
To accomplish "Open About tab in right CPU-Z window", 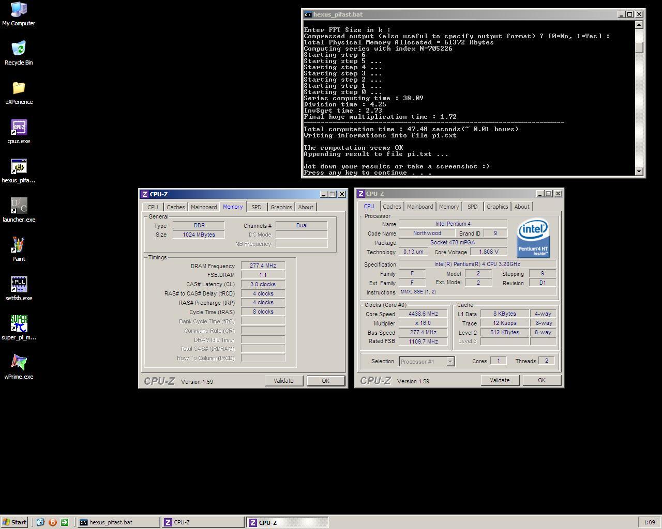I will (522, 207).
